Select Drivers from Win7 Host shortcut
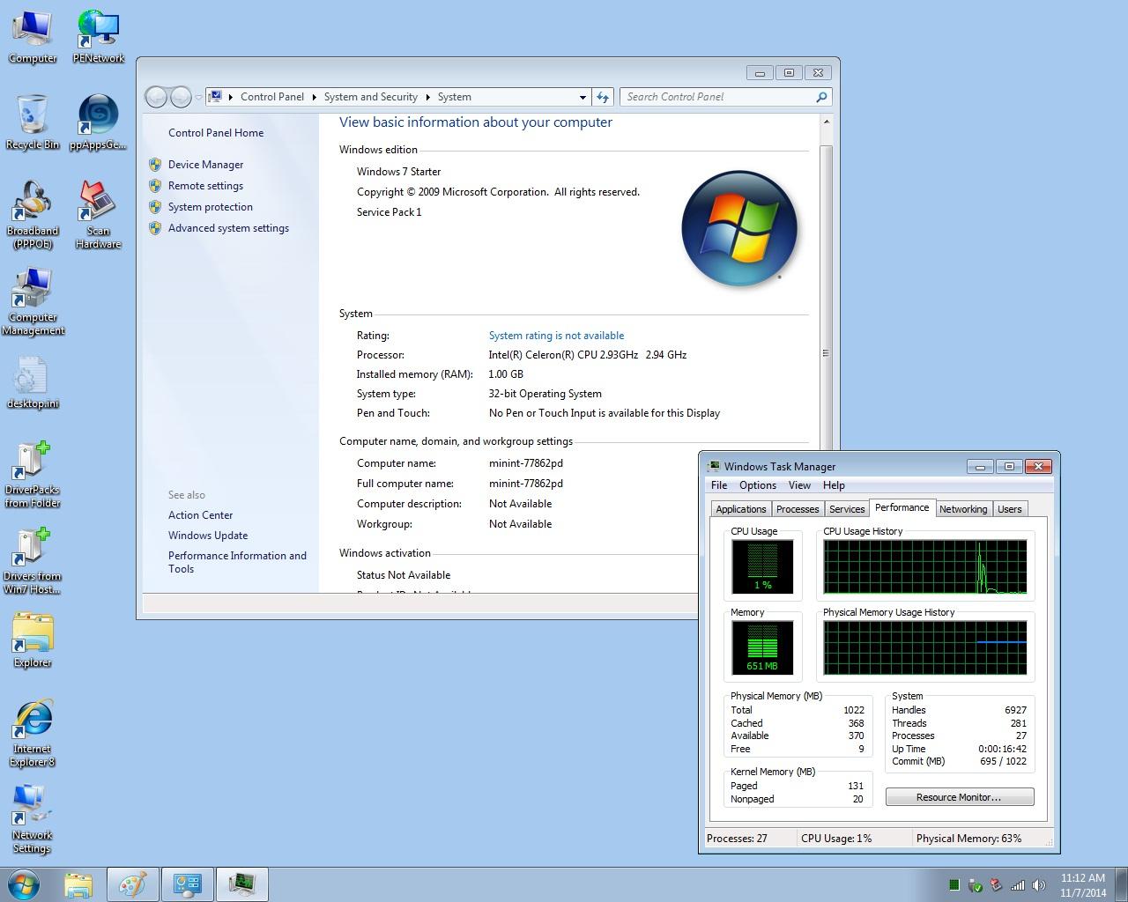 click(x=33, y=560)
